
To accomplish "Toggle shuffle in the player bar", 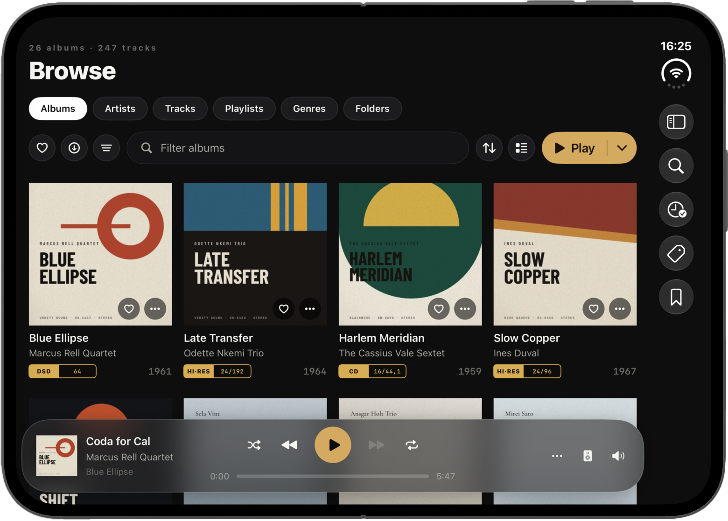I will (x=254, y=445).
